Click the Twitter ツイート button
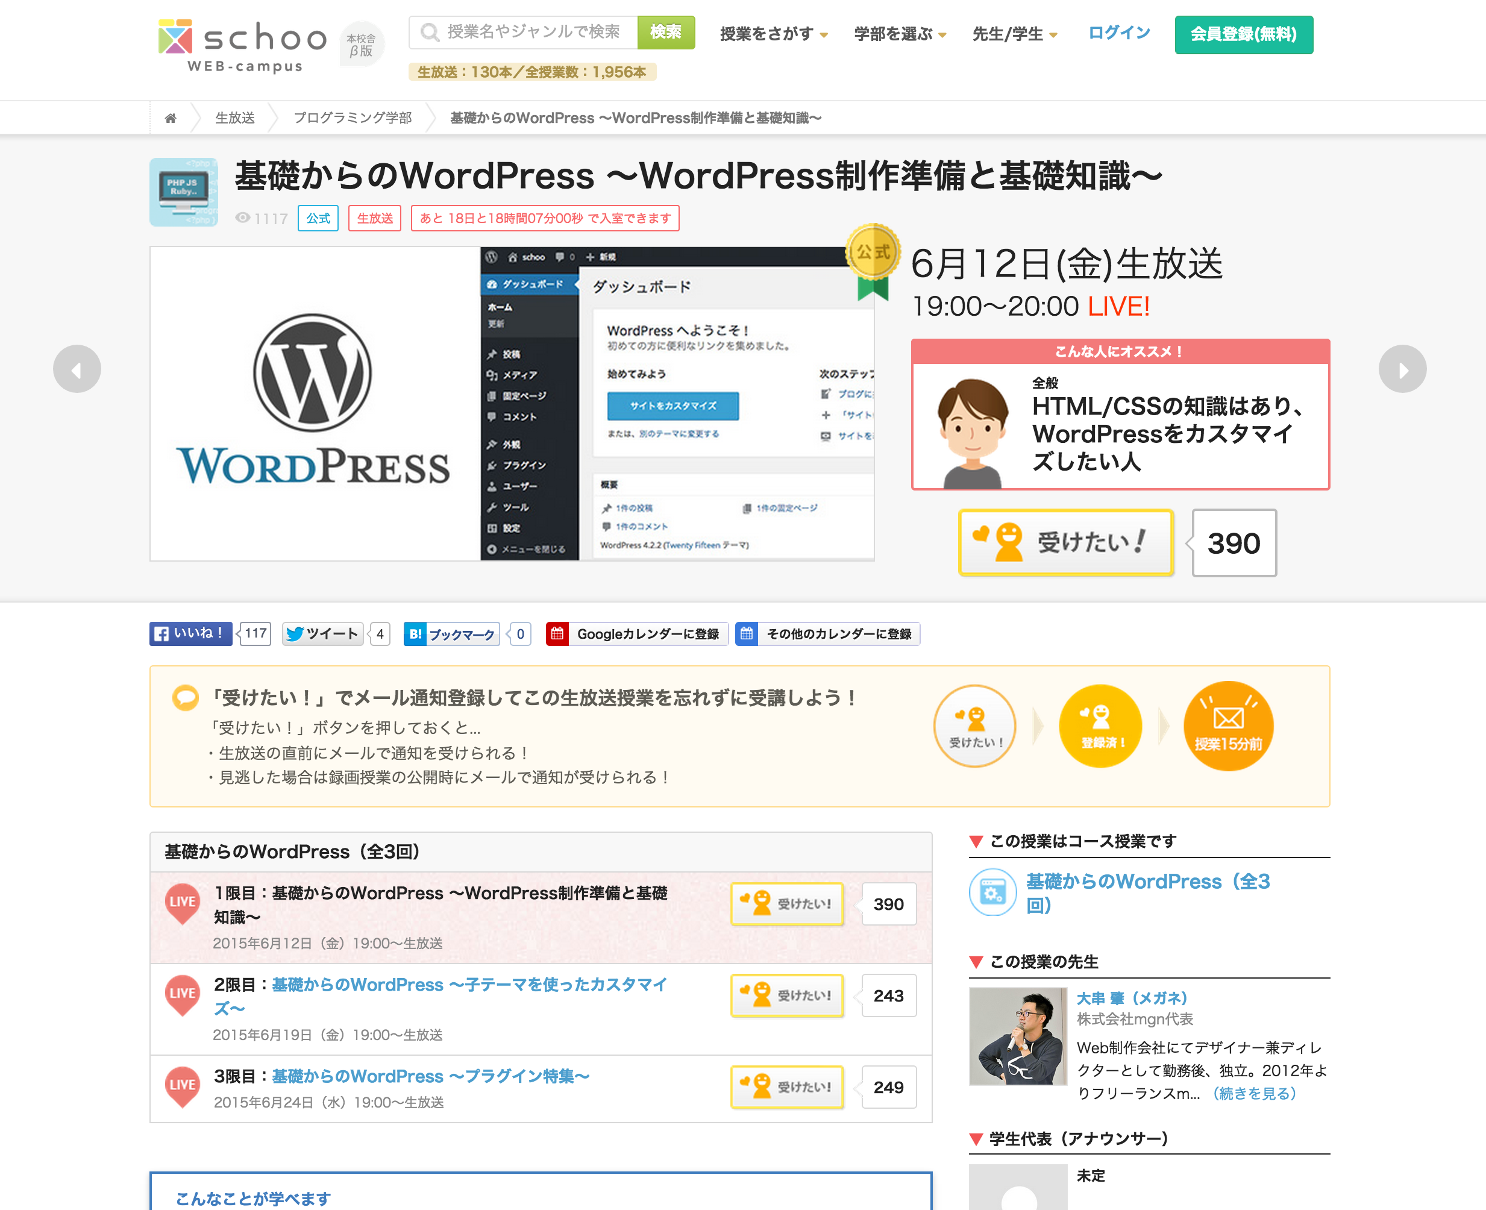Screen dimensions: 1486x1210 [322, 633]
